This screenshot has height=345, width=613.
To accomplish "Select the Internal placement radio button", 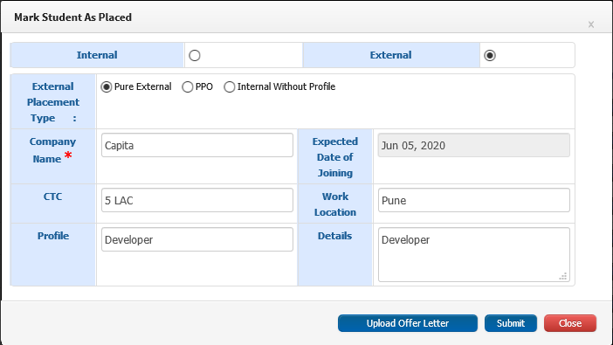I will 195,56.
